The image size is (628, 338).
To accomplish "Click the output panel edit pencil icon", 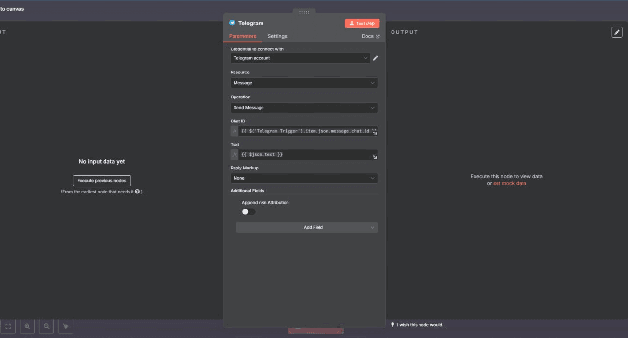I will tap(617, 32).
